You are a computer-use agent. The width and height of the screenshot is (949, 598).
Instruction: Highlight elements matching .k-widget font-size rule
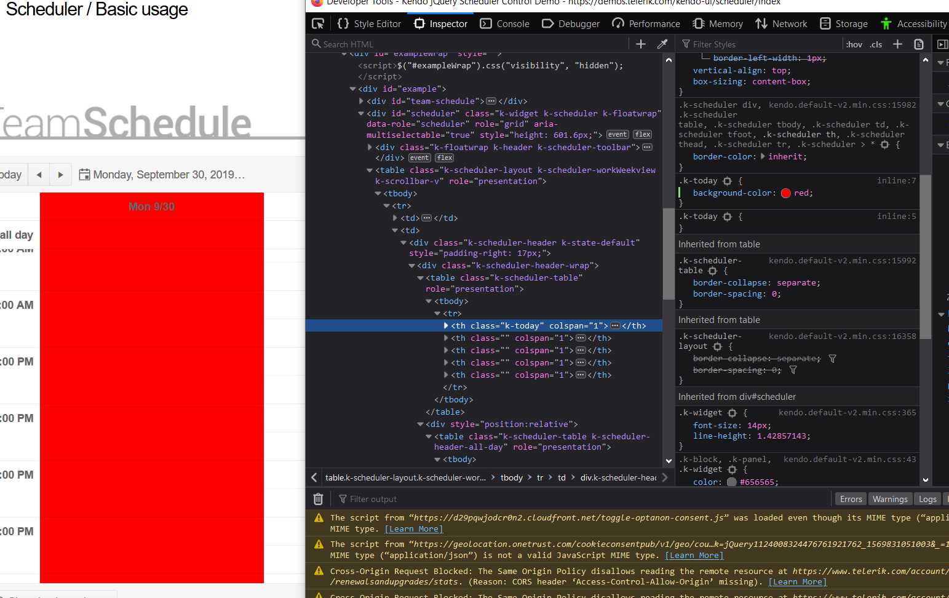click(x=732, y=413)
